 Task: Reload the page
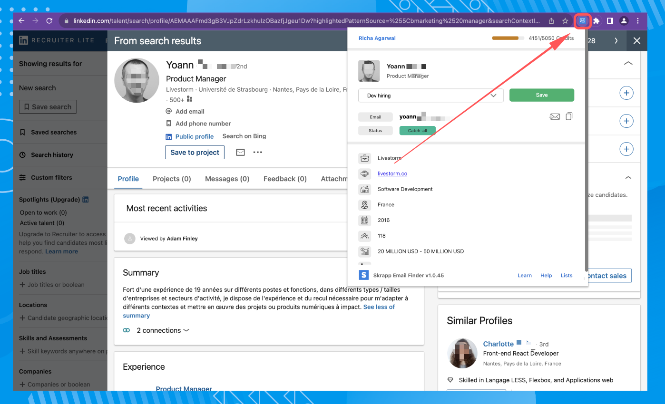[x=49, y=21]
